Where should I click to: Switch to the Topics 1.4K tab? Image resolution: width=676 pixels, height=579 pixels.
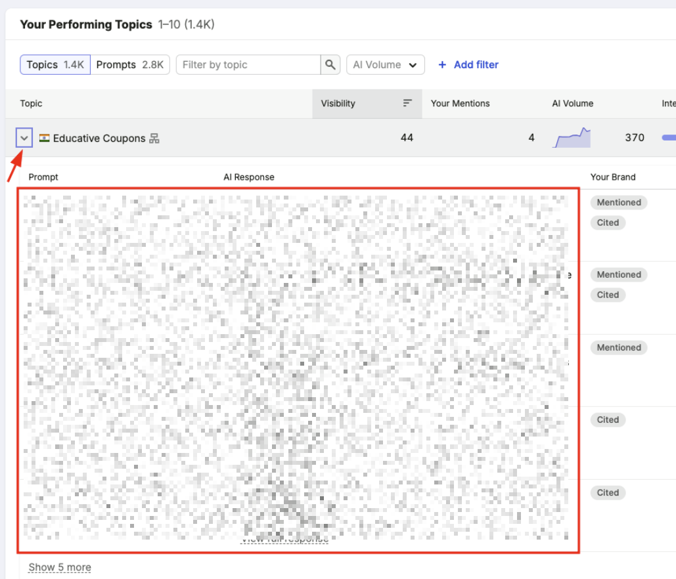pyautogui.click(x=55, y=64)
